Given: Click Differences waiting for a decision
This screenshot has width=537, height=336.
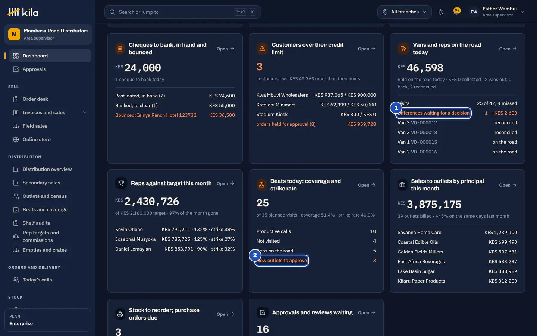Looking at the screenshot, I should (434, 113).
